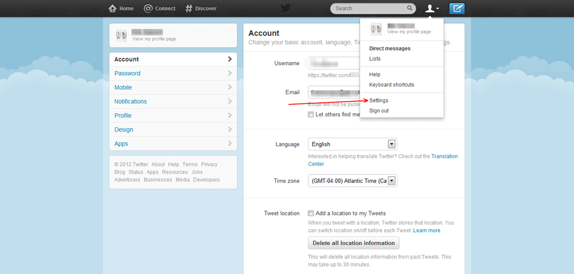The image size is (574, 274).
Task: Click the Email text field
Action: pyautogui.click(x=334, y=92)
